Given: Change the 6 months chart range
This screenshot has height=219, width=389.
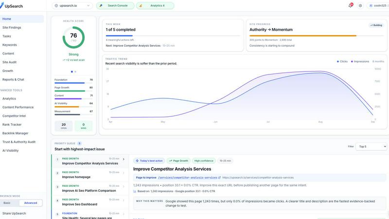Looking at the screenshot, I should coord(378,61).
